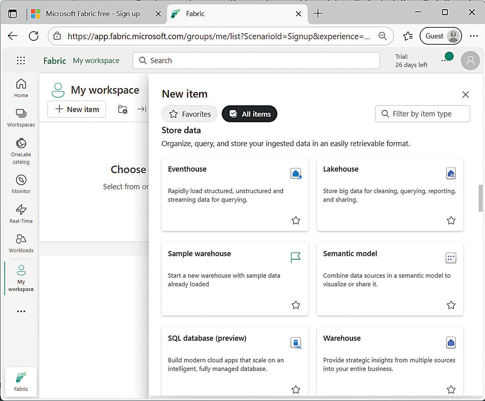
Task: Click the Search box in header
Action: click(256, 61)
